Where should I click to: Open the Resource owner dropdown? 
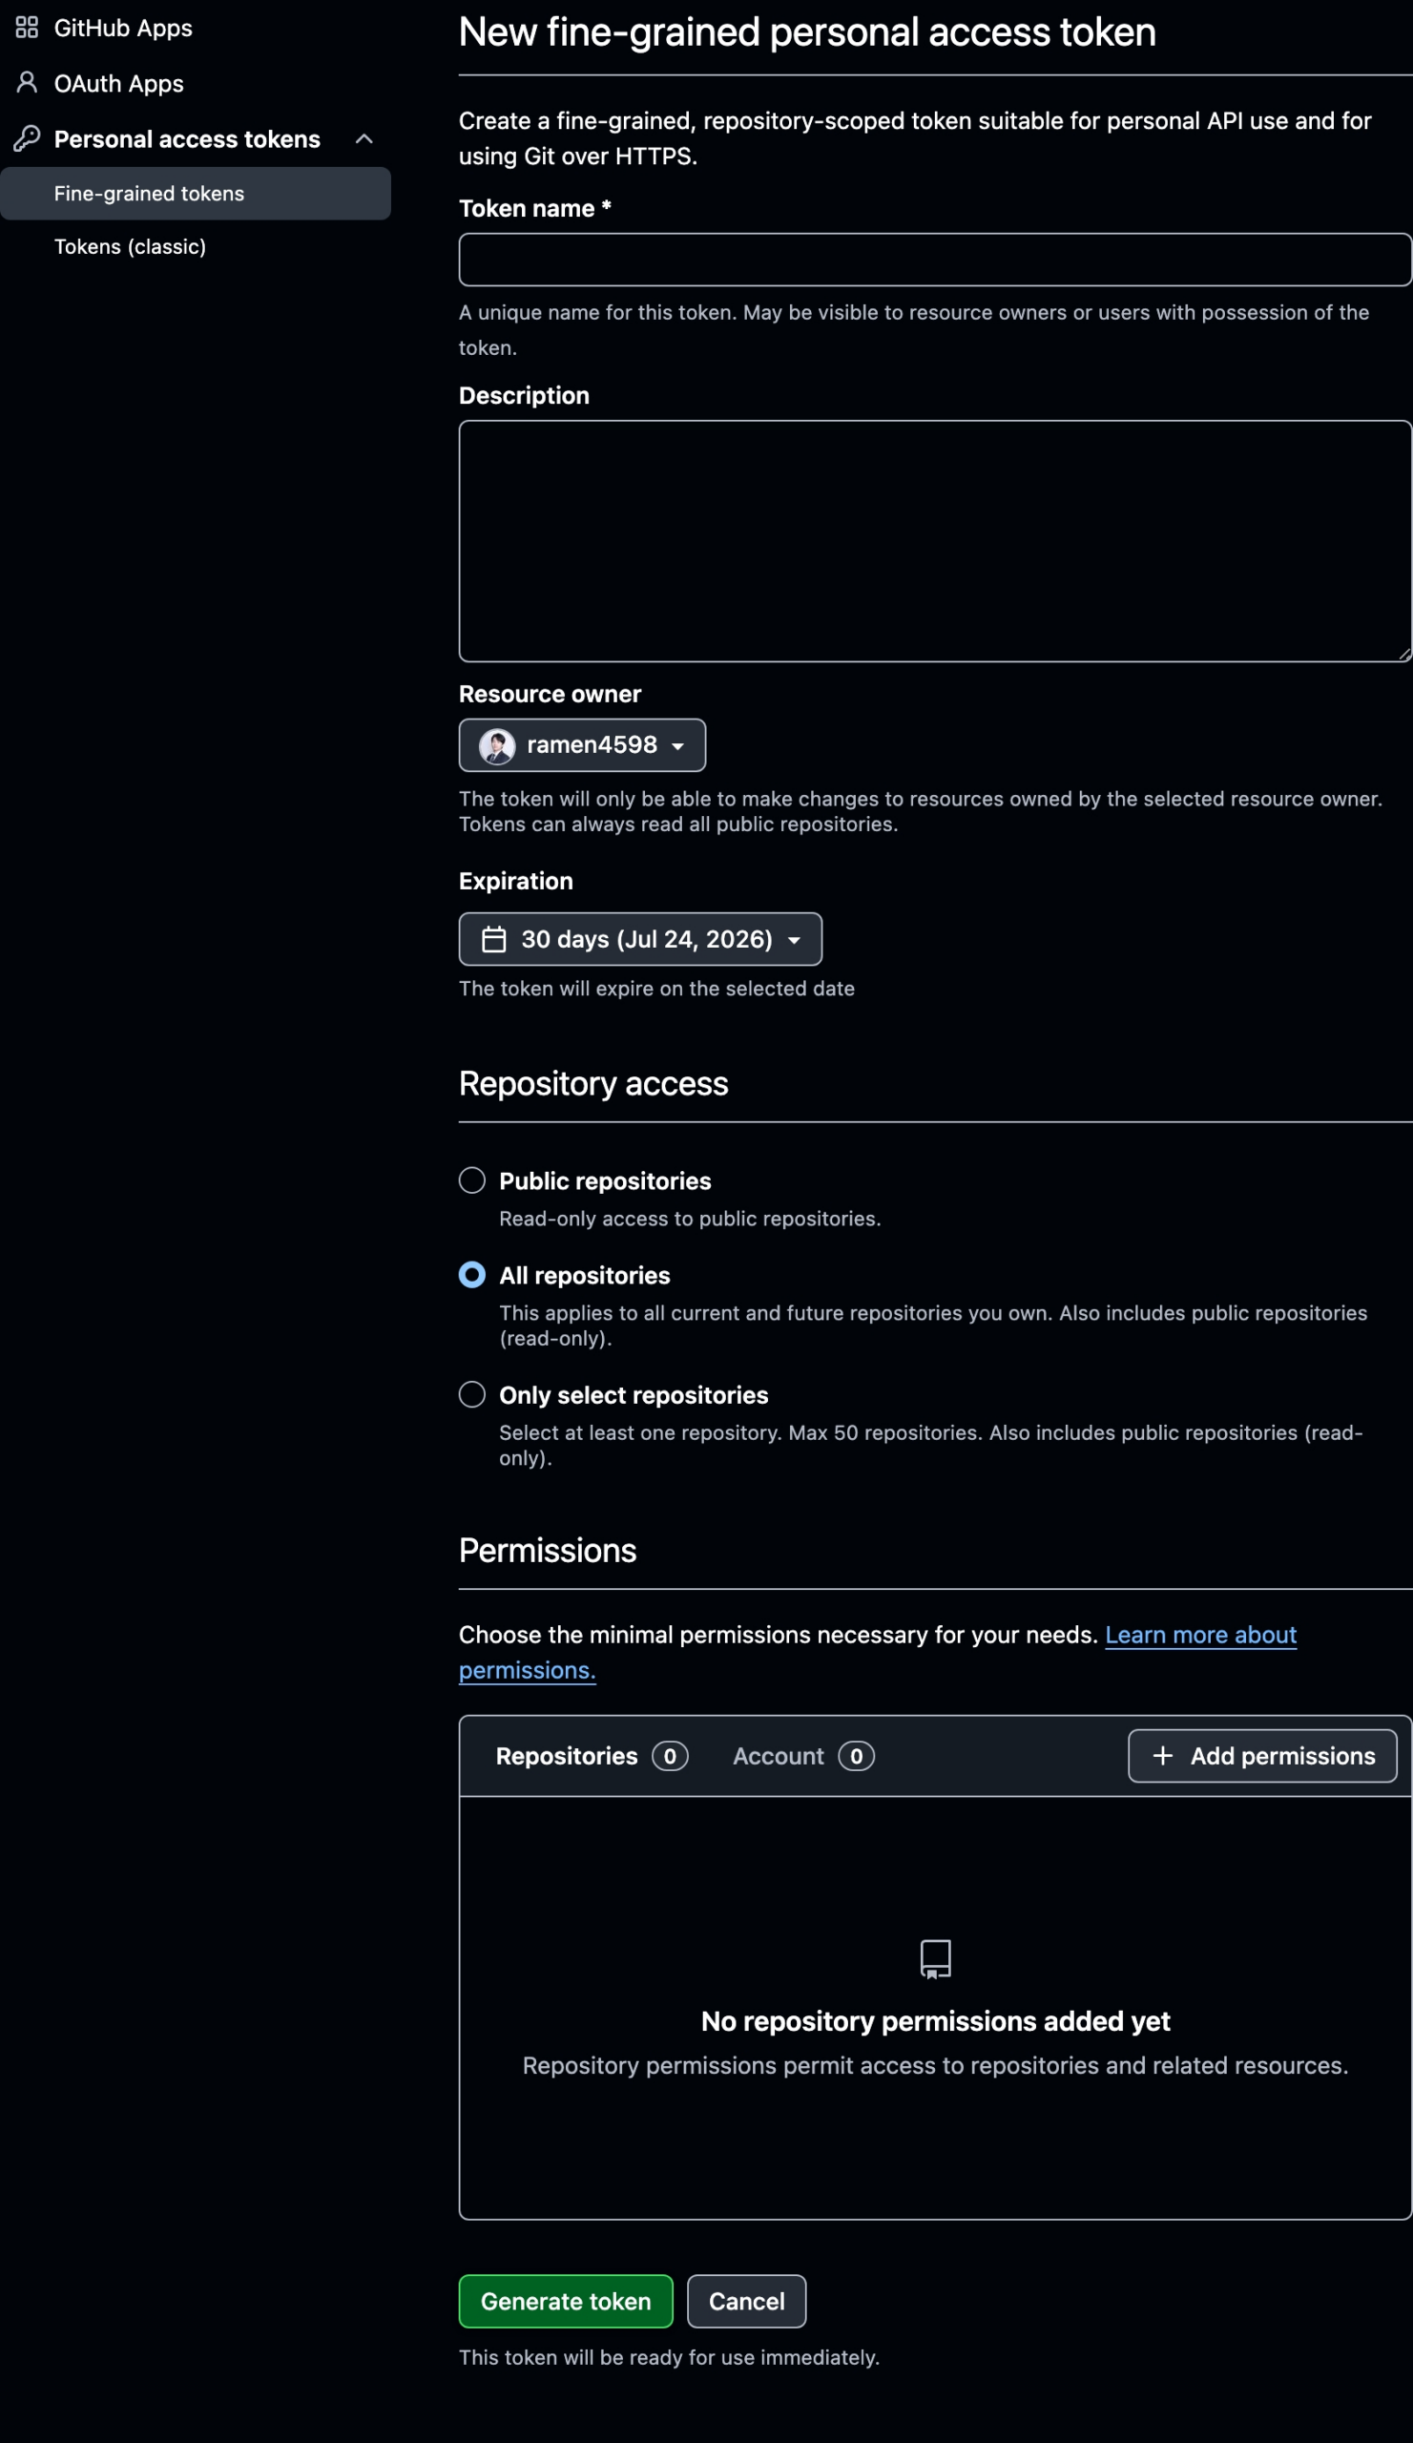coord(582,745)
